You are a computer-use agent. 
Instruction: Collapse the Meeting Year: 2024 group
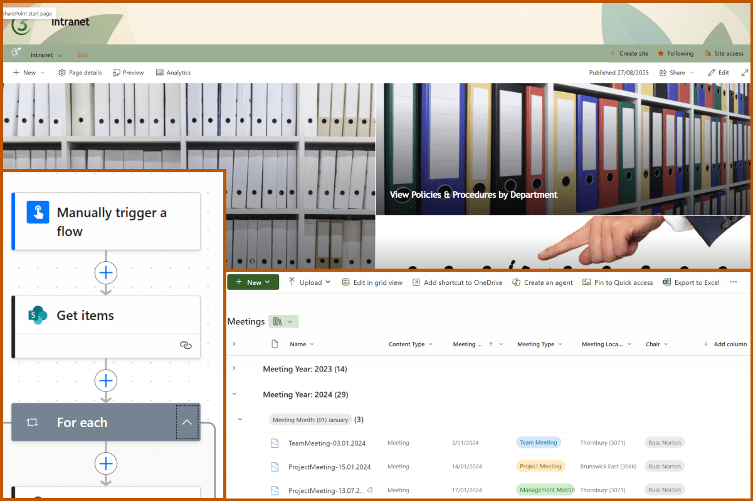coord(234,395)
